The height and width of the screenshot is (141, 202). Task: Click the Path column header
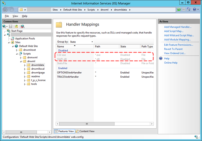pos(106,47)
